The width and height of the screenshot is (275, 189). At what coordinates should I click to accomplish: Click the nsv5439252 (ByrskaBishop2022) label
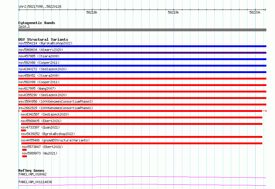pos(48,134)
